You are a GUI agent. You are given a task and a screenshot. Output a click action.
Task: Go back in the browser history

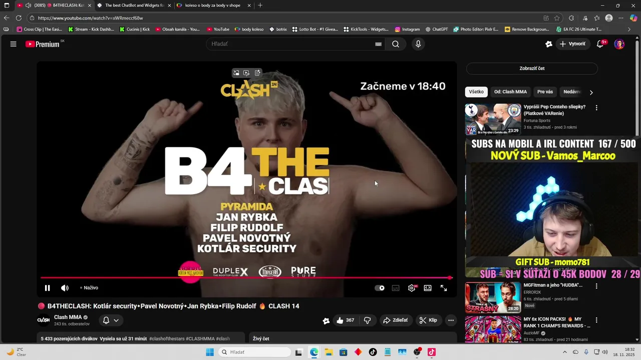click(x=7, y=18)
